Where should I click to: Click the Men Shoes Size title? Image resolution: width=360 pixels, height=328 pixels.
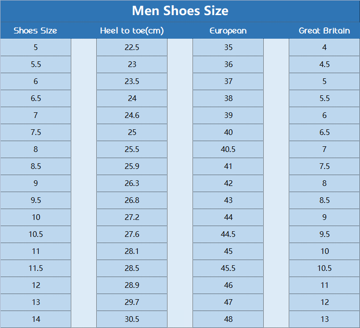180,11
